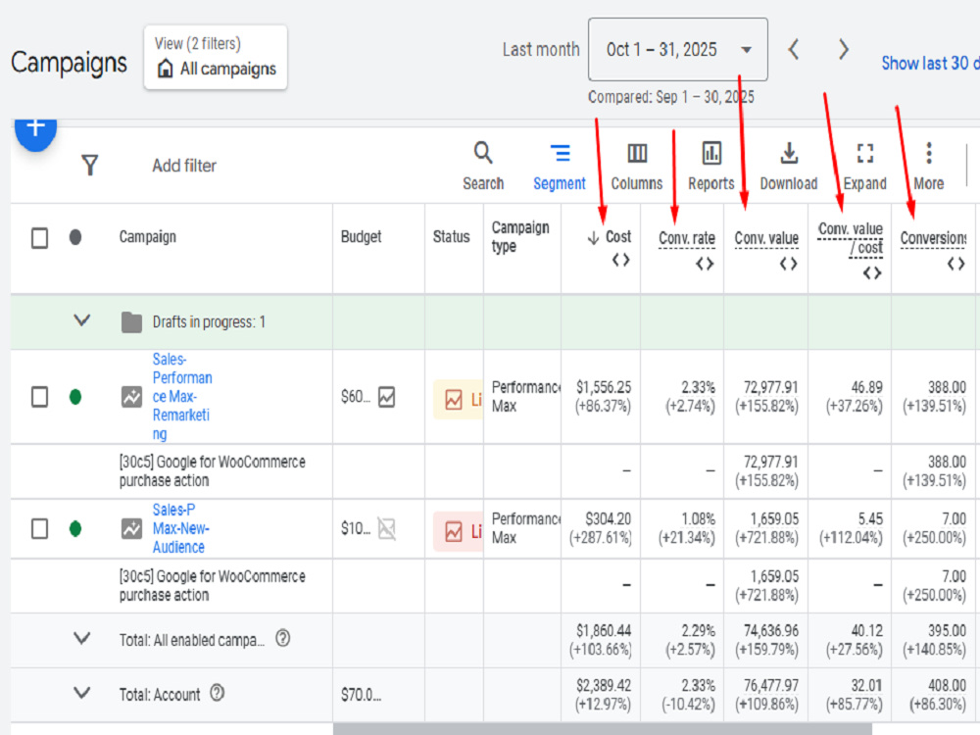Click green status dot for Remarketing campaign

coord(75,397)
